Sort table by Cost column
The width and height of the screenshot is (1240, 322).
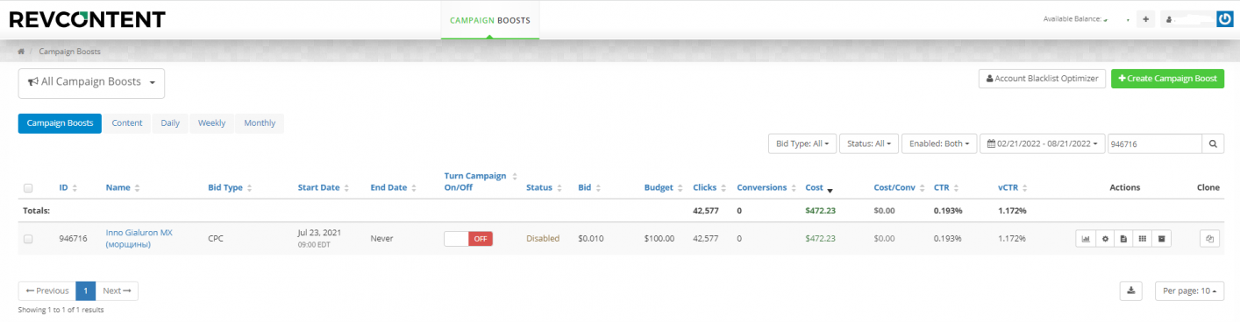819,187
